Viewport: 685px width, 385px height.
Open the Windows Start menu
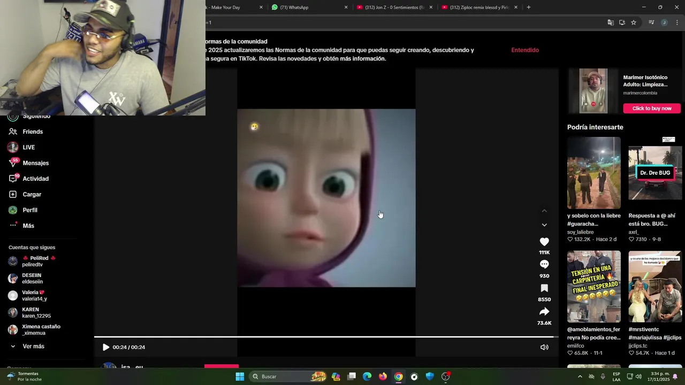click(240, 376)
